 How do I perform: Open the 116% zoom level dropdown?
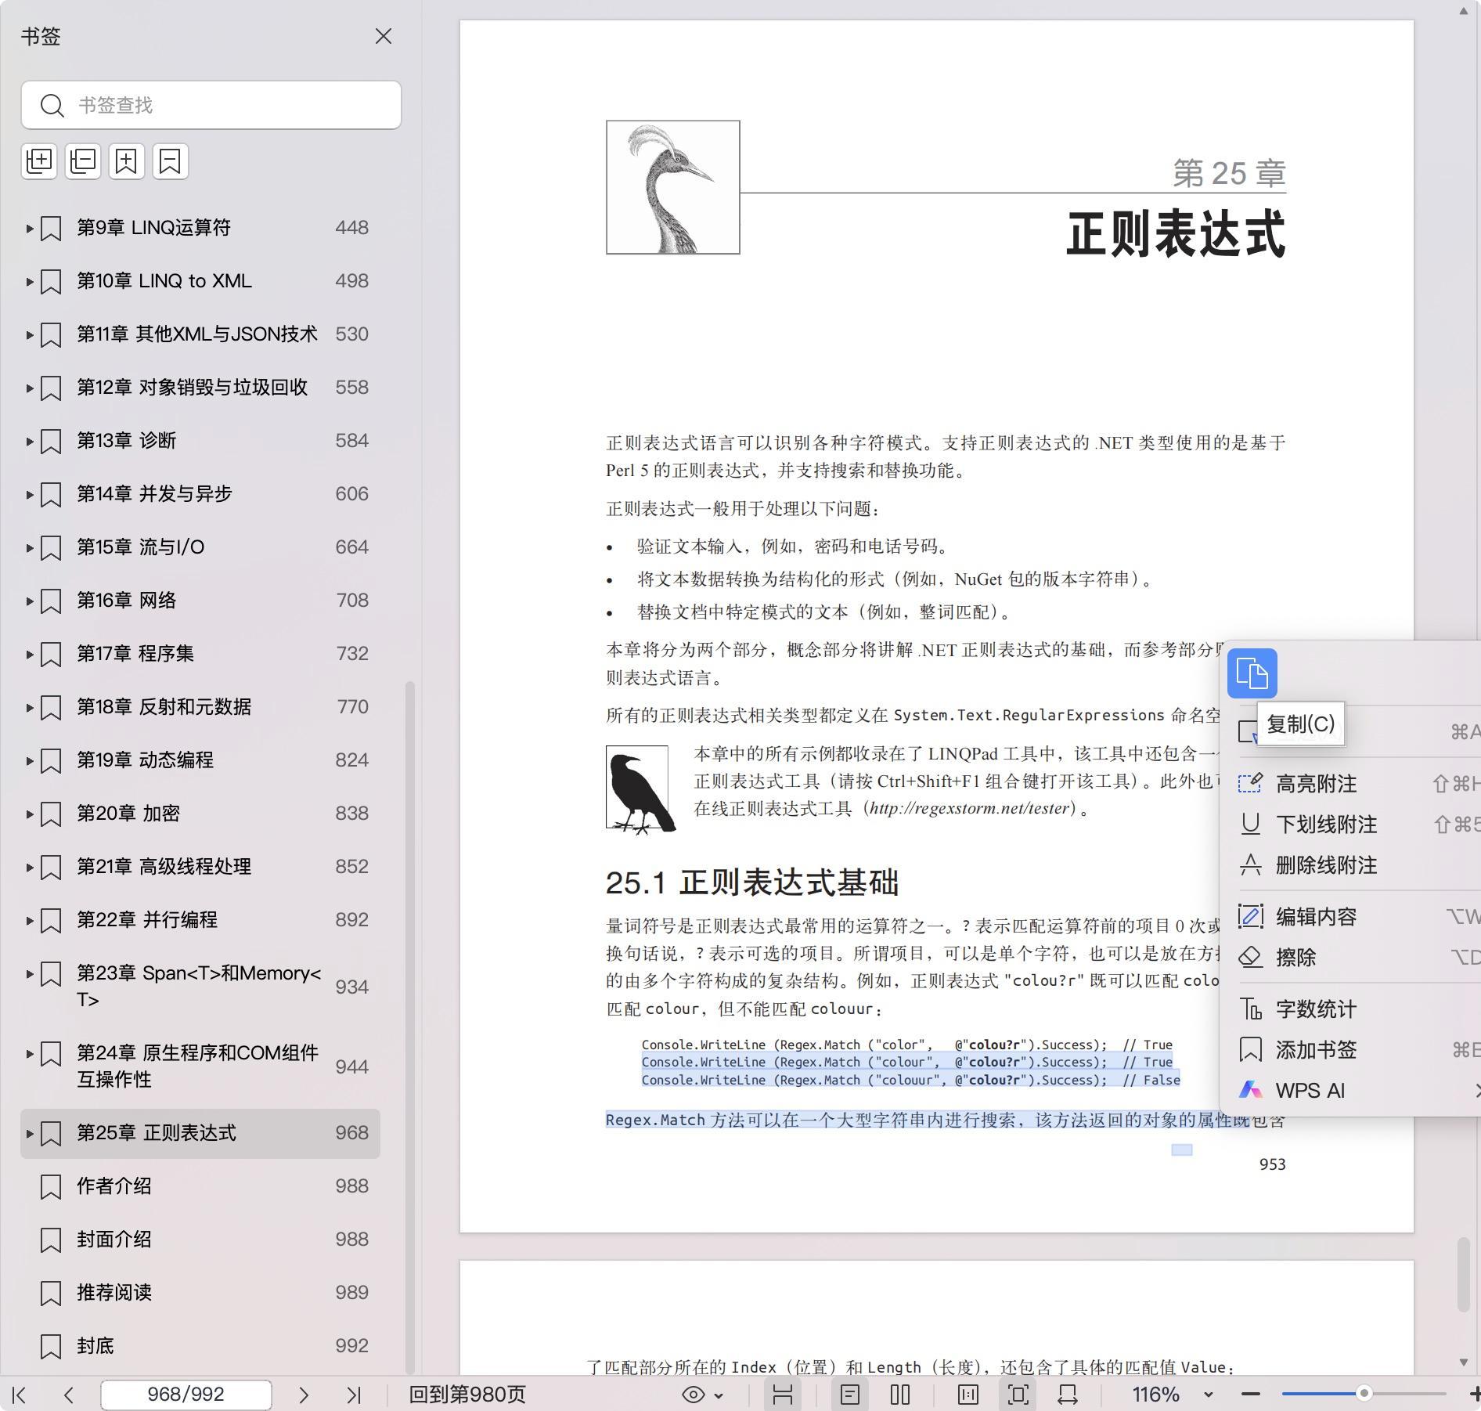point(1208,1395)
